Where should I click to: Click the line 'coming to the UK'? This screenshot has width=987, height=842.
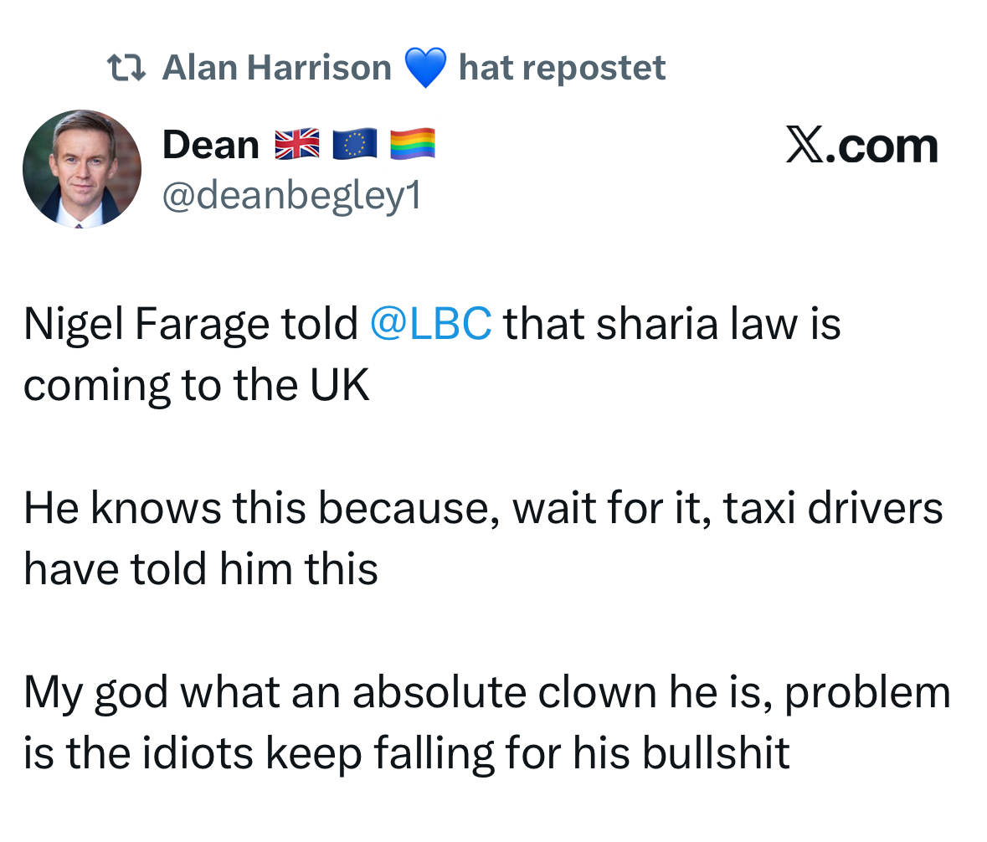click(x=197, y=385)
